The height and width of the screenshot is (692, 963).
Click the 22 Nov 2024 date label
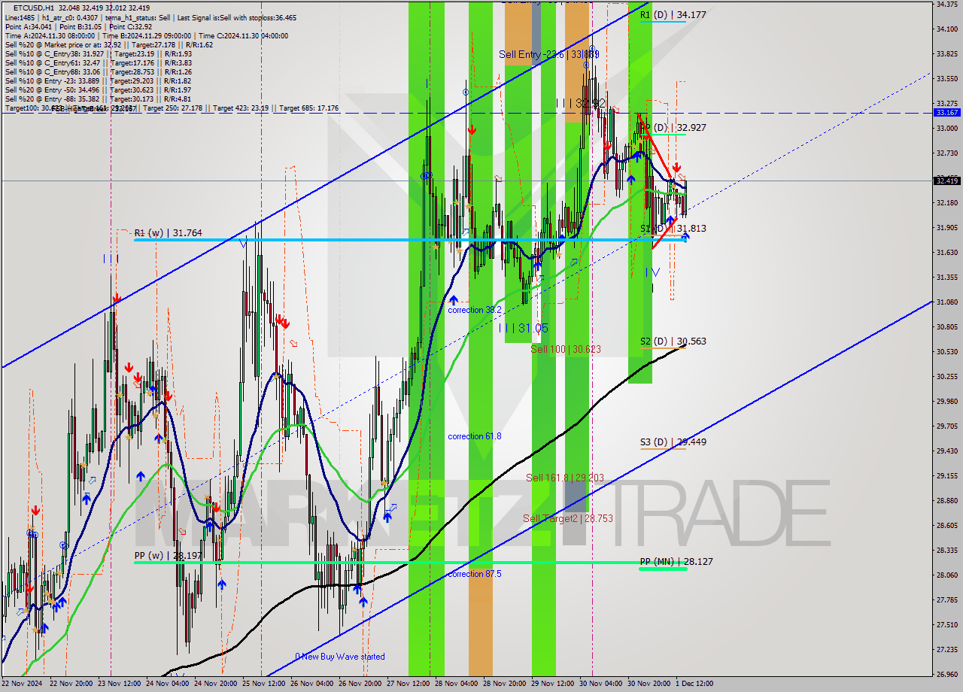point(22,684)
